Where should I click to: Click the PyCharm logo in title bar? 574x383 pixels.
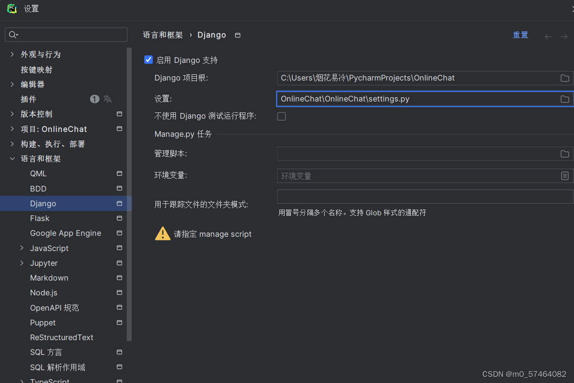11,8
